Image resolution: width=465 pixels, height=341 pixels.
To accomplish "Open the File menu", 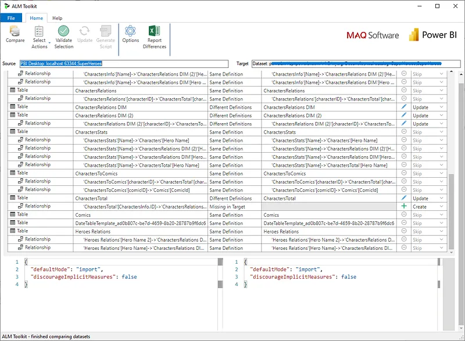I will tap(11, 18).
